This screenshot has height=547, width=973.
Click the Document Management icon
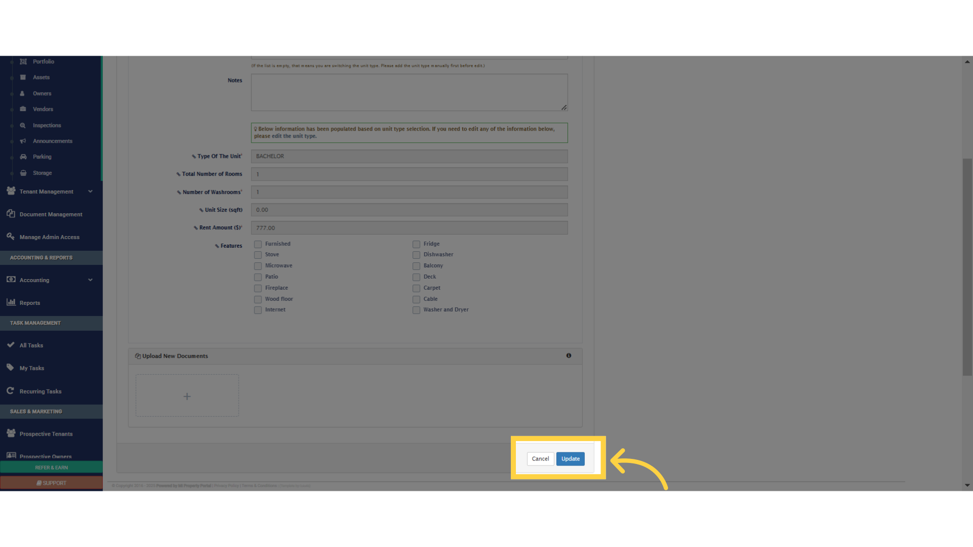click(x=11, y=214)
